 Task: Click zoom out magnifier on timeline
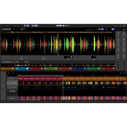coord(121,73)
